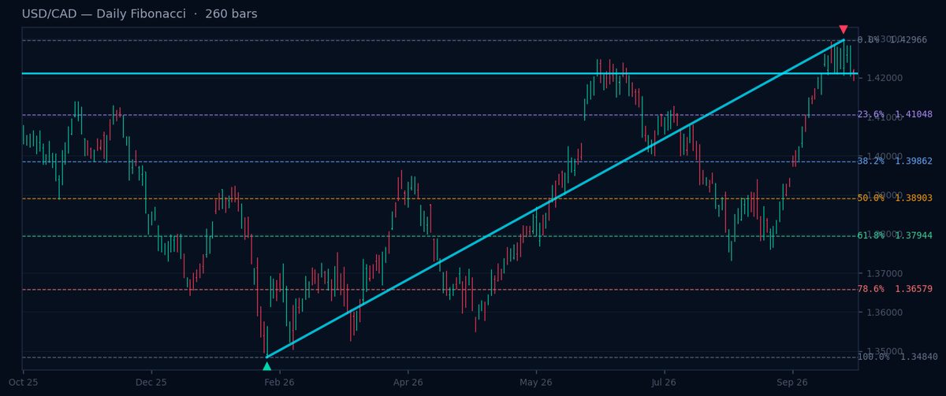Image resolution: width=946 pixels, height=396 pixels.
Task: Click the Sep 26 date axis label
Action: [792, 382]
